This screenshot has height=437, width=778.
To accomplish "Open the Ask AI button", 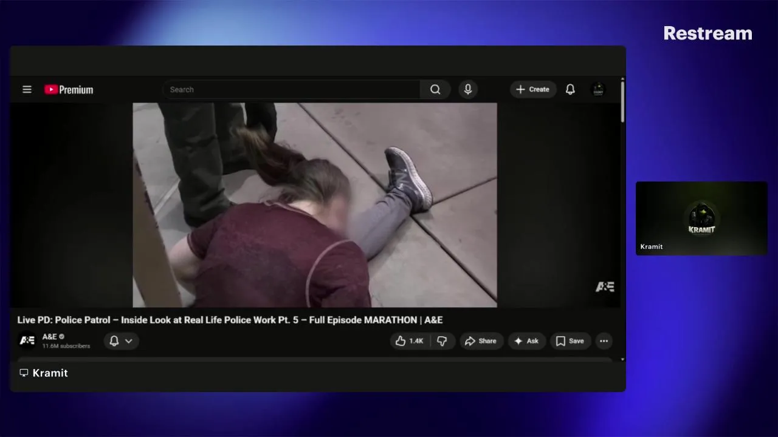I will click(x=526, y=341).
